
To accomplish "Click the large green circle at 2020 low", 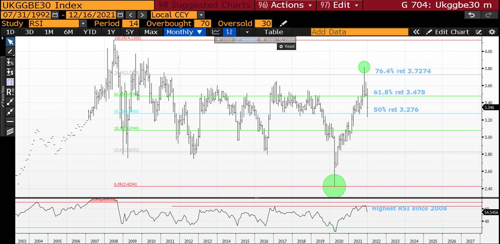I will pyautogui.click(x=334, y=186).
